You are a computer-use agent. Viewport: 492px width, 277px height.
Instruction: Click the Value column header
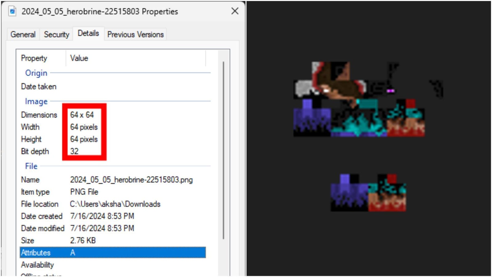pyautogui.click(x=79, y=58)
